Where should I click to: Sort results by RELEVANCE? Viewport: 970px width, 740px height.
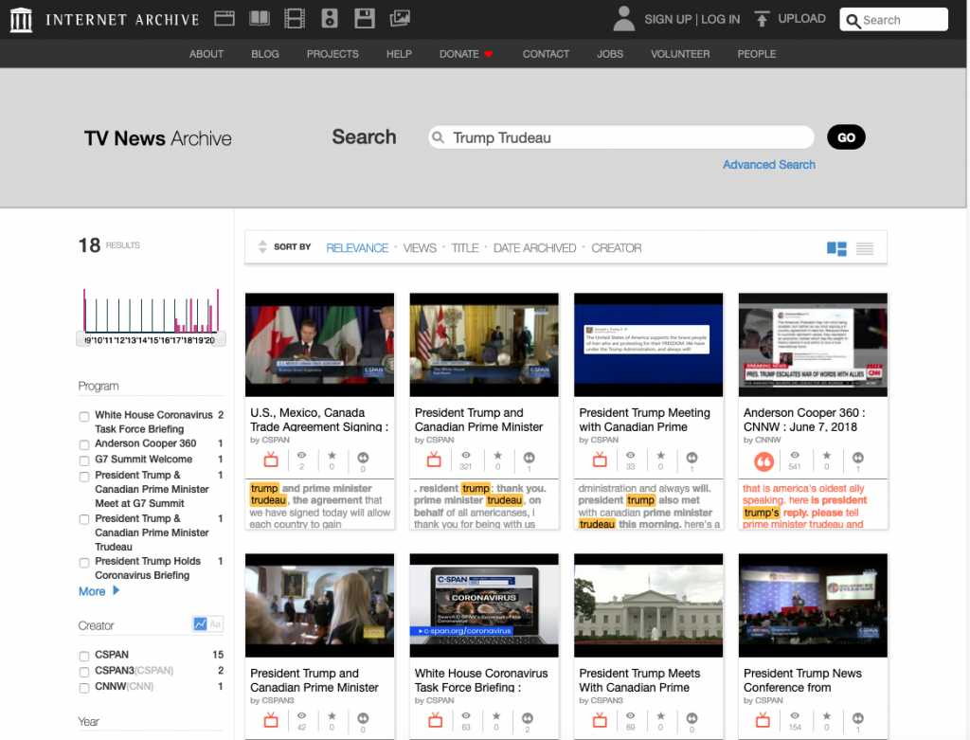[x=357, y=248]
